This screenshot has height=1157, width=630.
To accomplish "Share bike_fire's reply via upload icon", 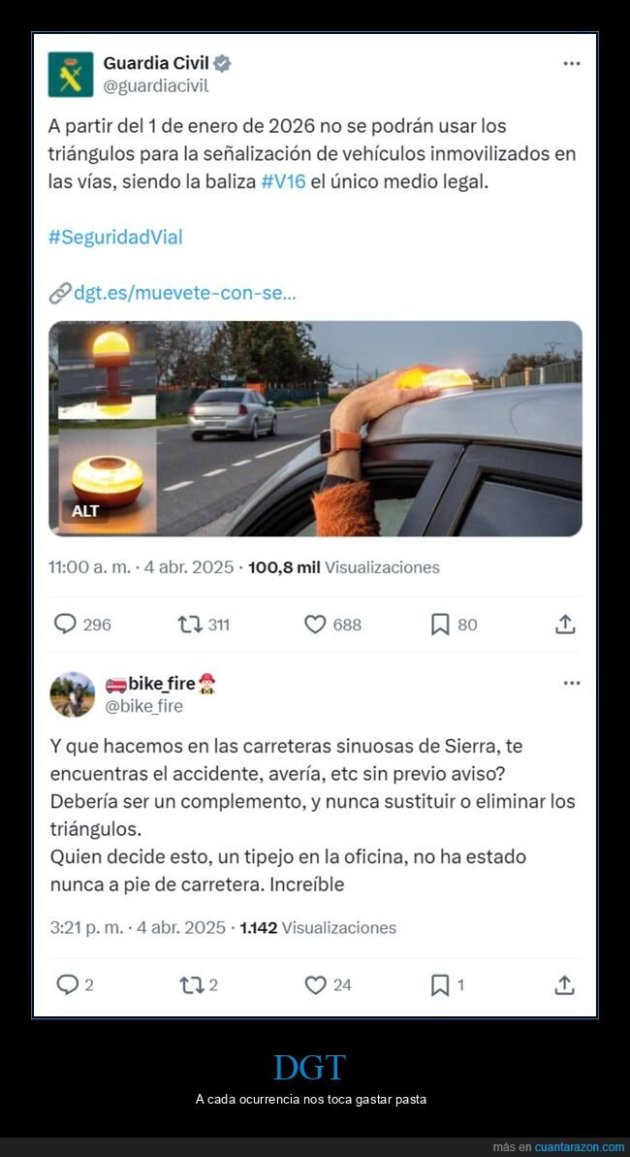I will pos(564,984).
